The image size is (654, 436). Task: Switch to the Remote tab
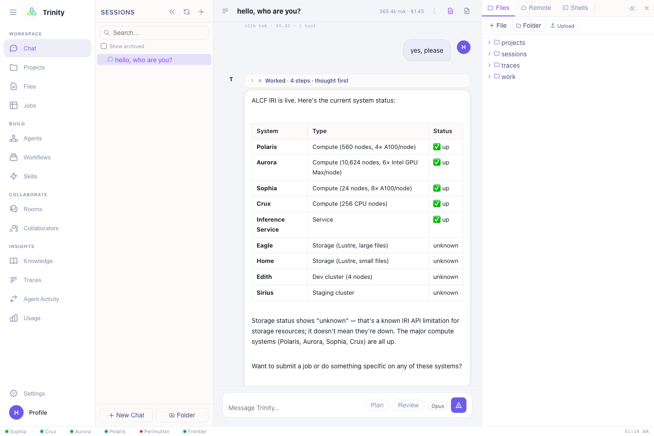(536, 8)
